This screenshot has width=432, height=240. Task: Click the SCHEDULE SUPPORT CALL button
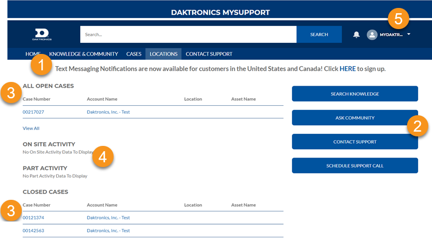tap(355, 165)
